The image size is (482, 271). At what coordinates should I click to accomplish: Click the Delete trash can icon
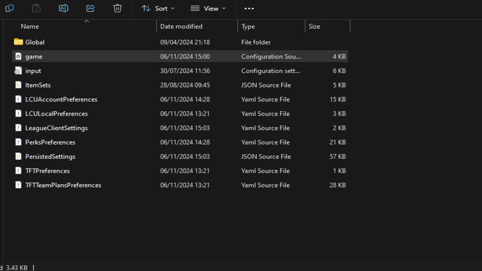117,8
